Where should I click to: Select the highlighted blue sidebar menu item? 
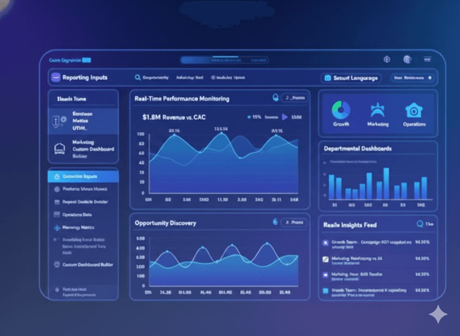[x=83, y=177]
